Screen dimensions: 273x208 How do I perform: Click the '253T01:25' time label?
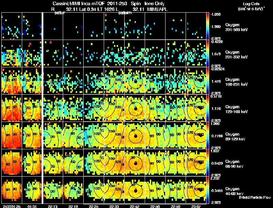(x=12, y=206)
